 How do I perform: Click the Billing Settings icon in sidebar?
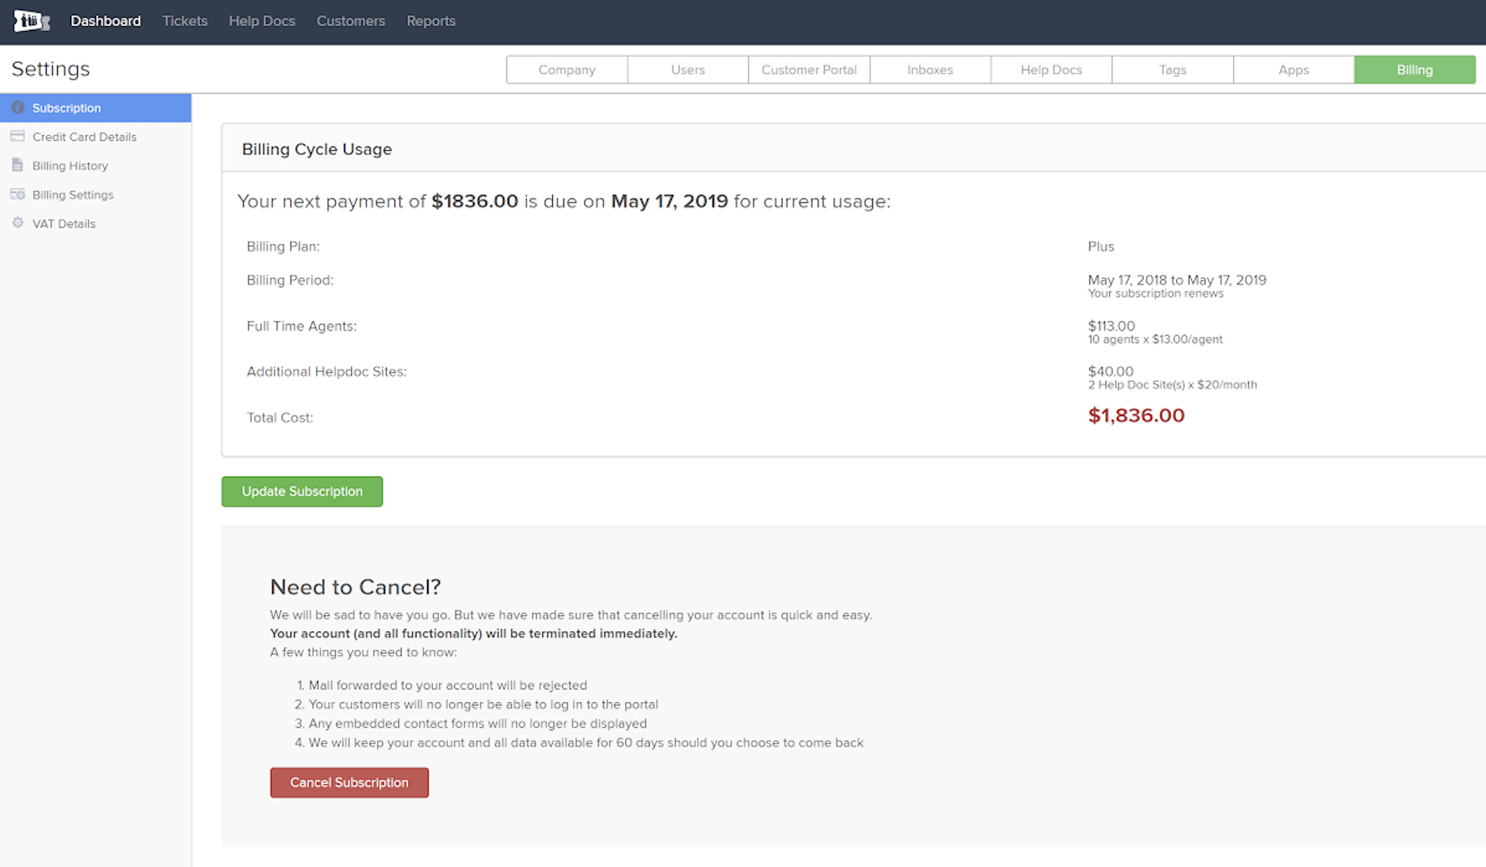(18, 194)
